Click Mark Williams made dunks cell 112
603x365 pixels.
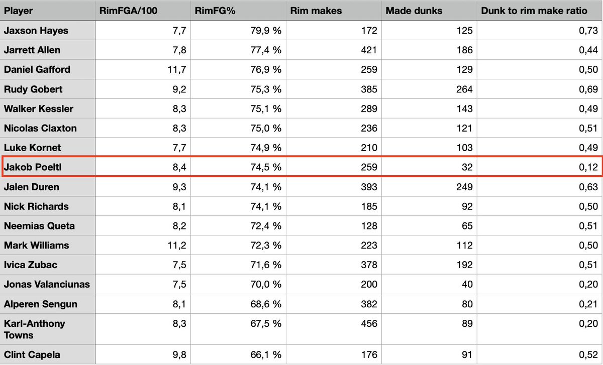click(x=429, y=246)
